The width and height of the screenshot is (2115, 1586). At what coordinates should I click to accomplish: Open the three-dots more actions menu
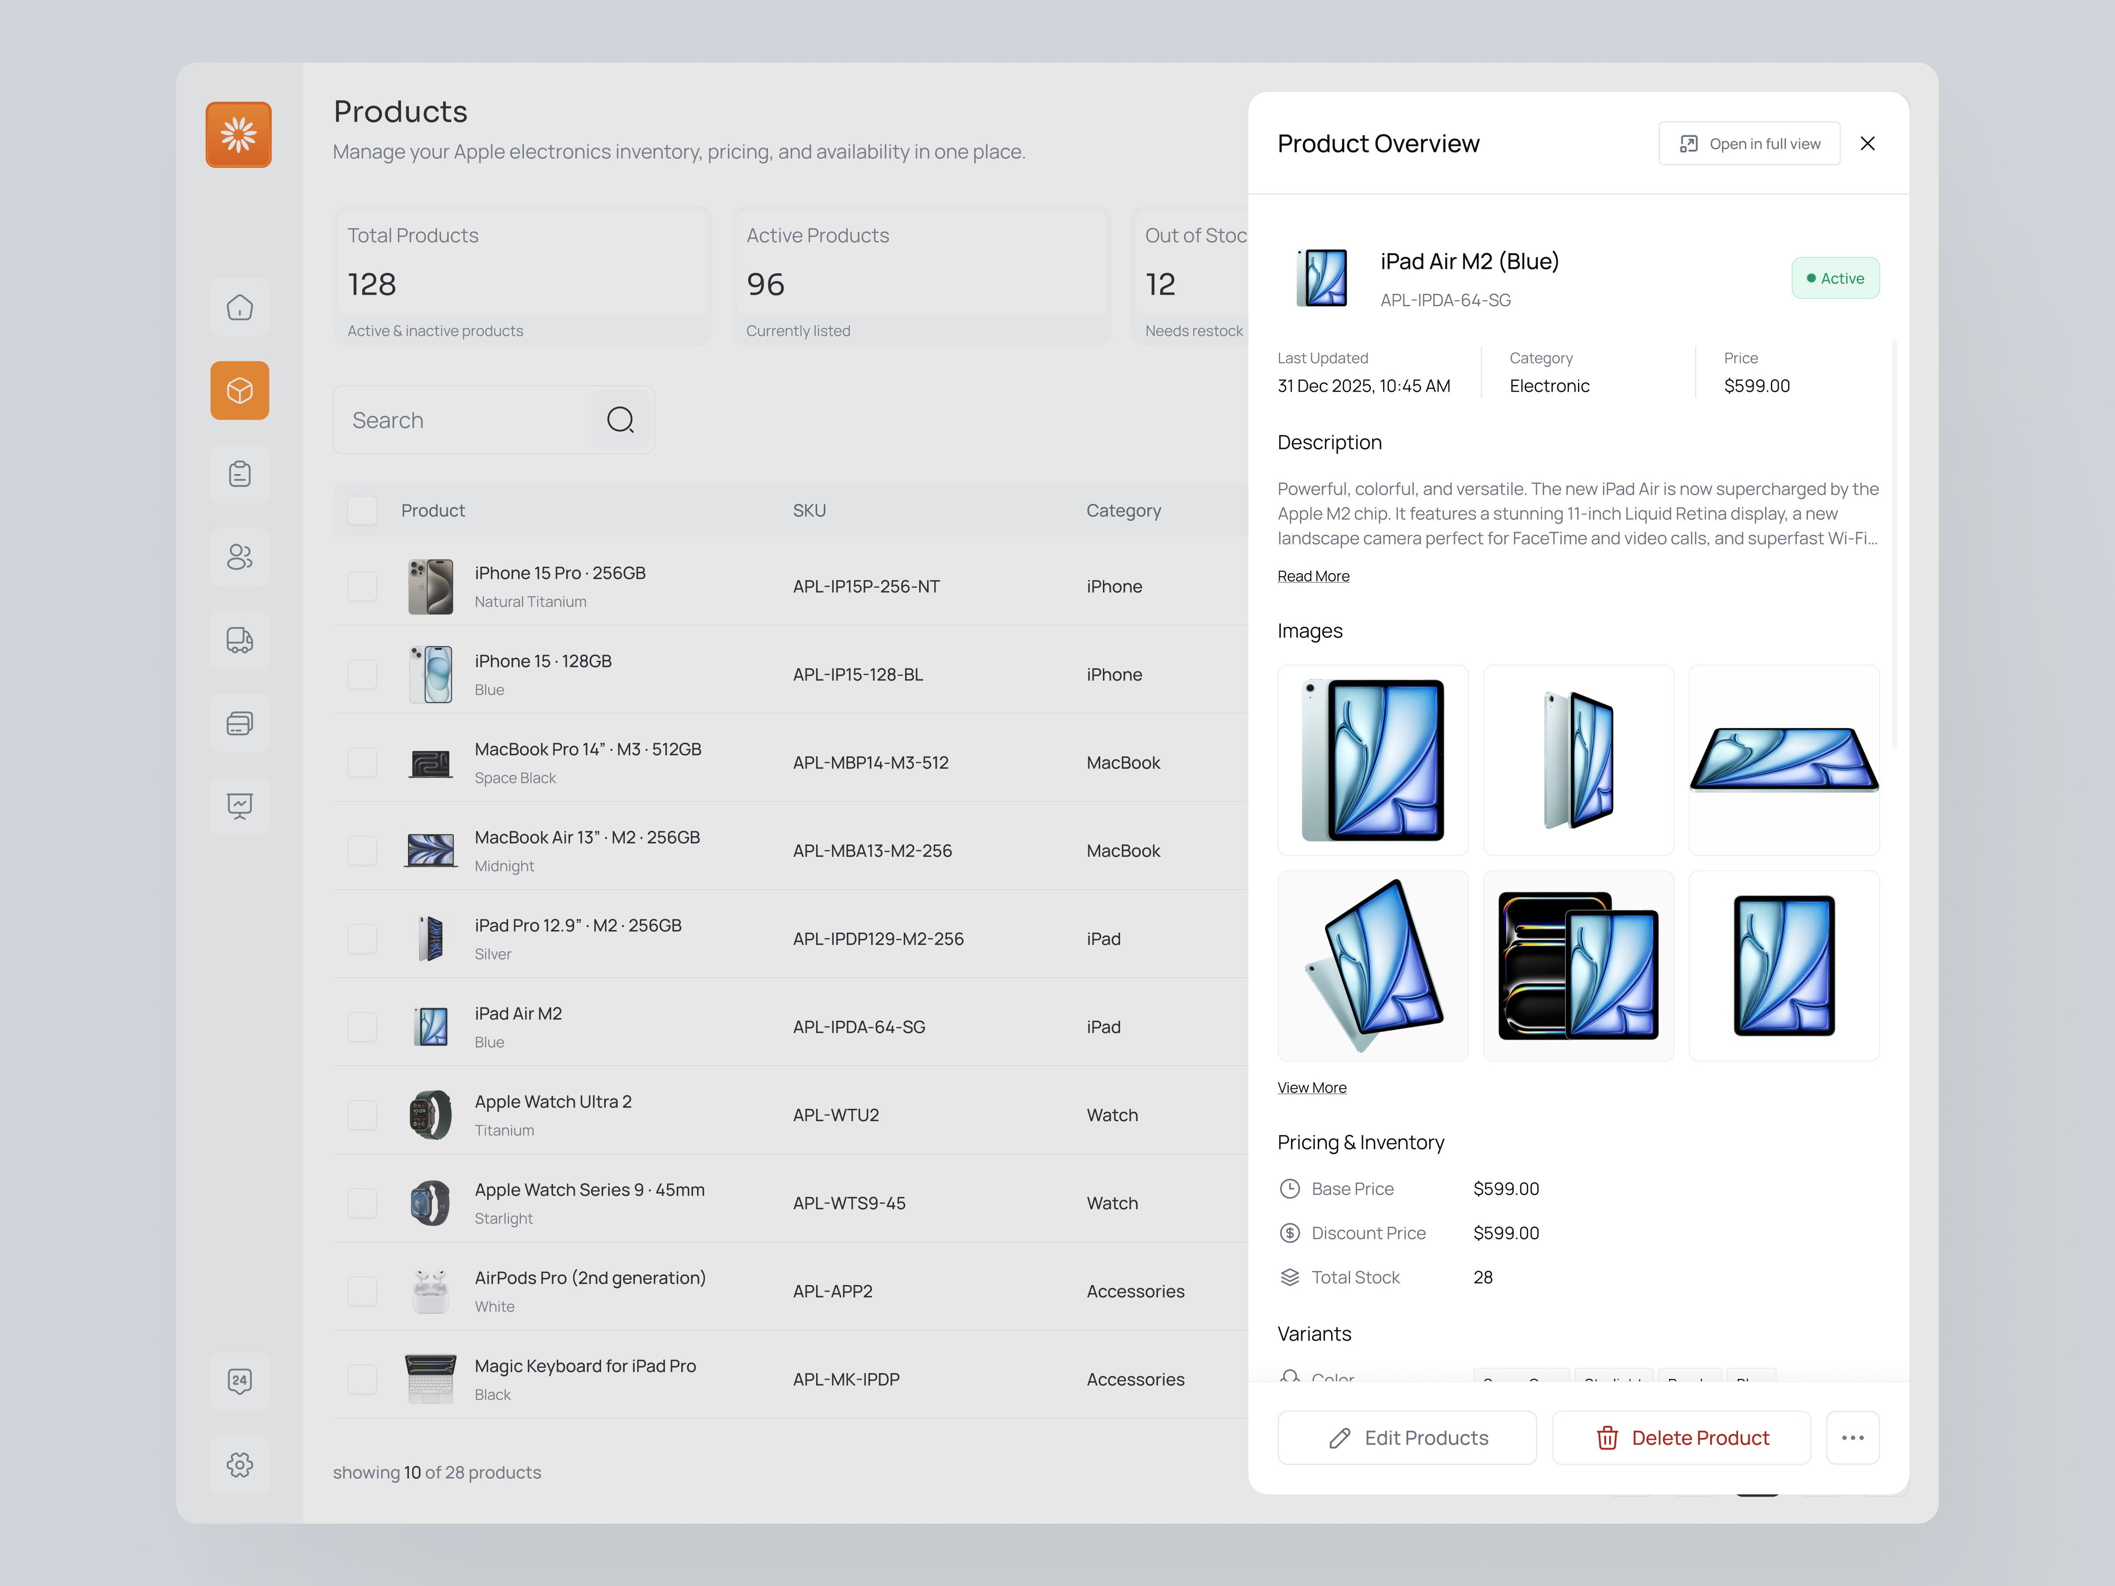(1852, 1438)
